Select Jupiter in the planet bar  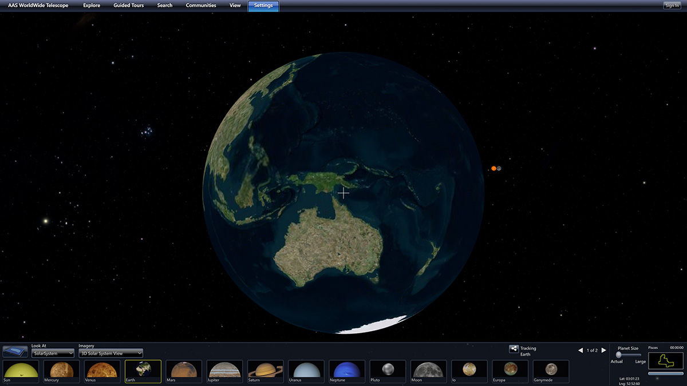tap(224, 371)
